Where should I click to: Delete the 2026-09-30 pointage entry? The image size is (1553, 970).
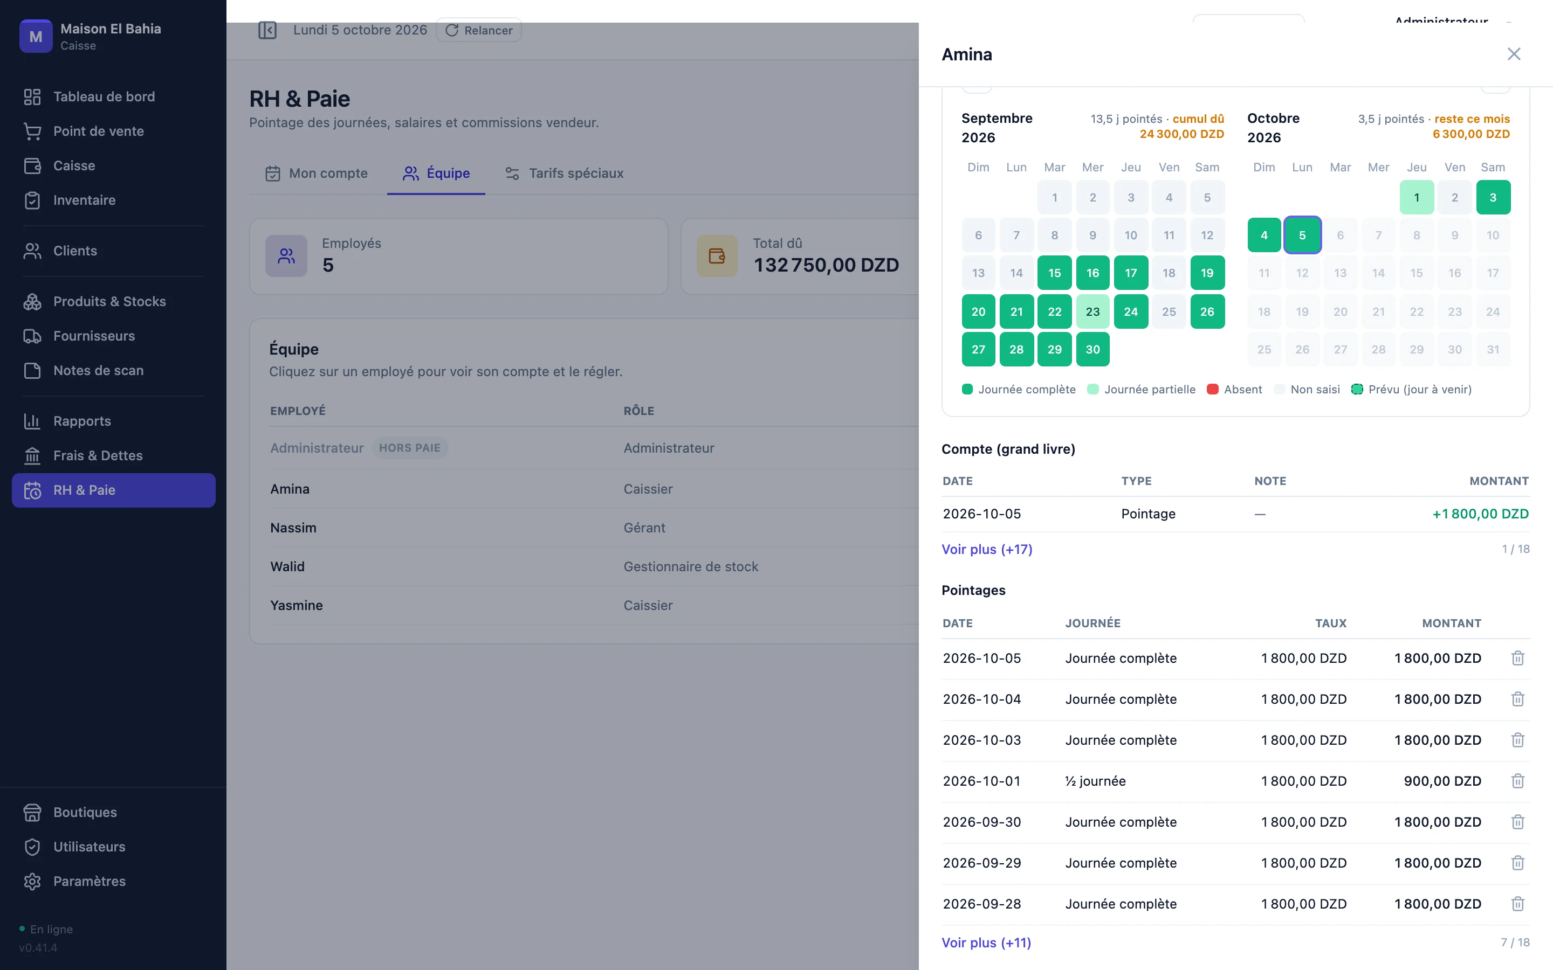pos(1517,822)
